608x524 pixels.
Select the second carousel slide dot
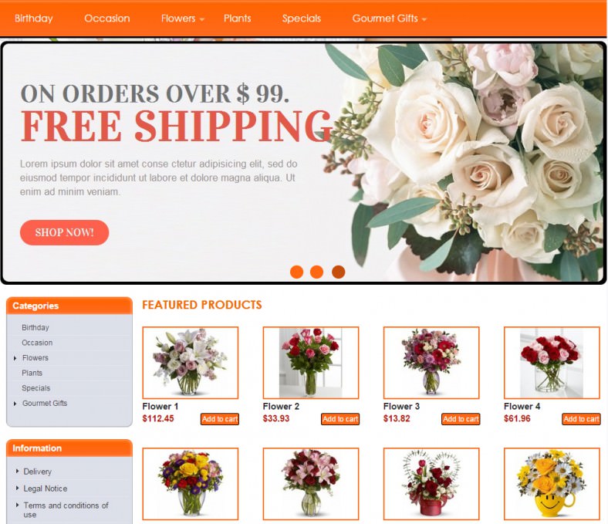[x=317, y=272]
